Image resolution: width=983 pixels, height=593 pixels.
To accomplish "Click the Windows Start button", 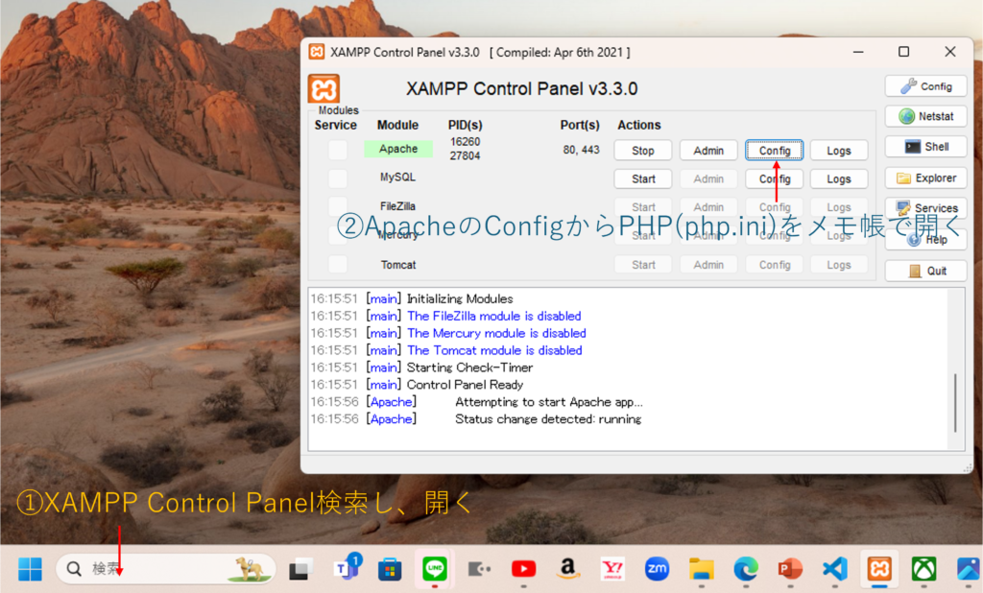I will tap(30, 569).
